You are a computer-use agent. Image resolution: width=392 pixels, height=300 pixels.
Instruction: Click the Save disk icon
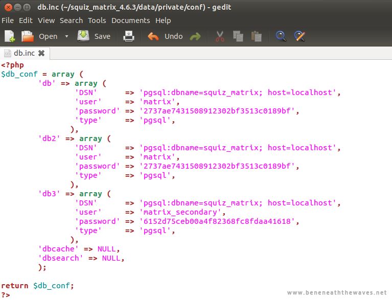point(83,36)
